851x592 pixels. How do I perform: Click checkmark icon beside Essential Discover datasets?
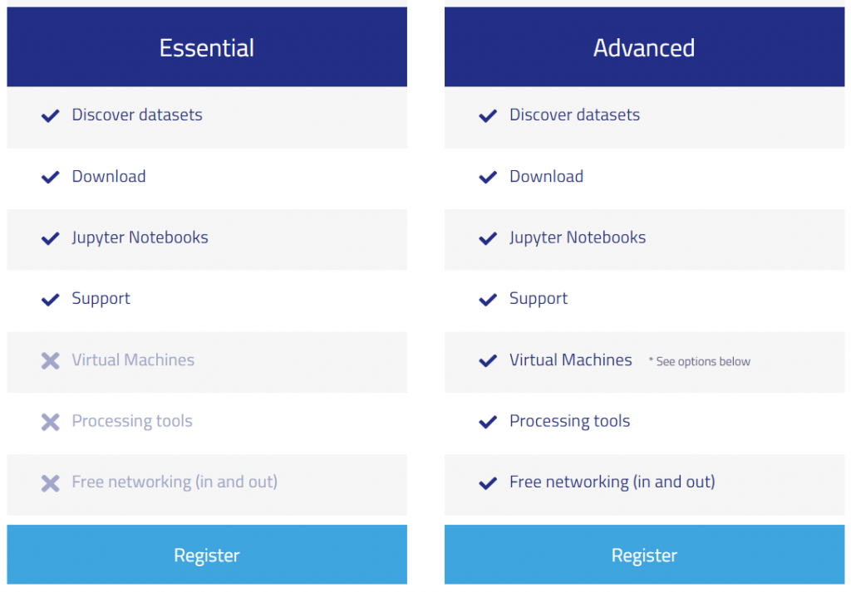[51, 116]
